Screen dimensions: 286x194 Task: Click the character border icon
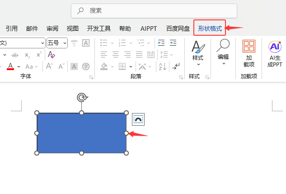point(86,43)
